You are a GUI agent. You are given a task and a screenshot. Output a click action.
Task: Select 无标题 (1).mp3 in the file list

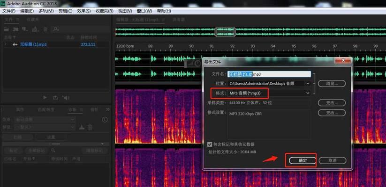(33, 45)
